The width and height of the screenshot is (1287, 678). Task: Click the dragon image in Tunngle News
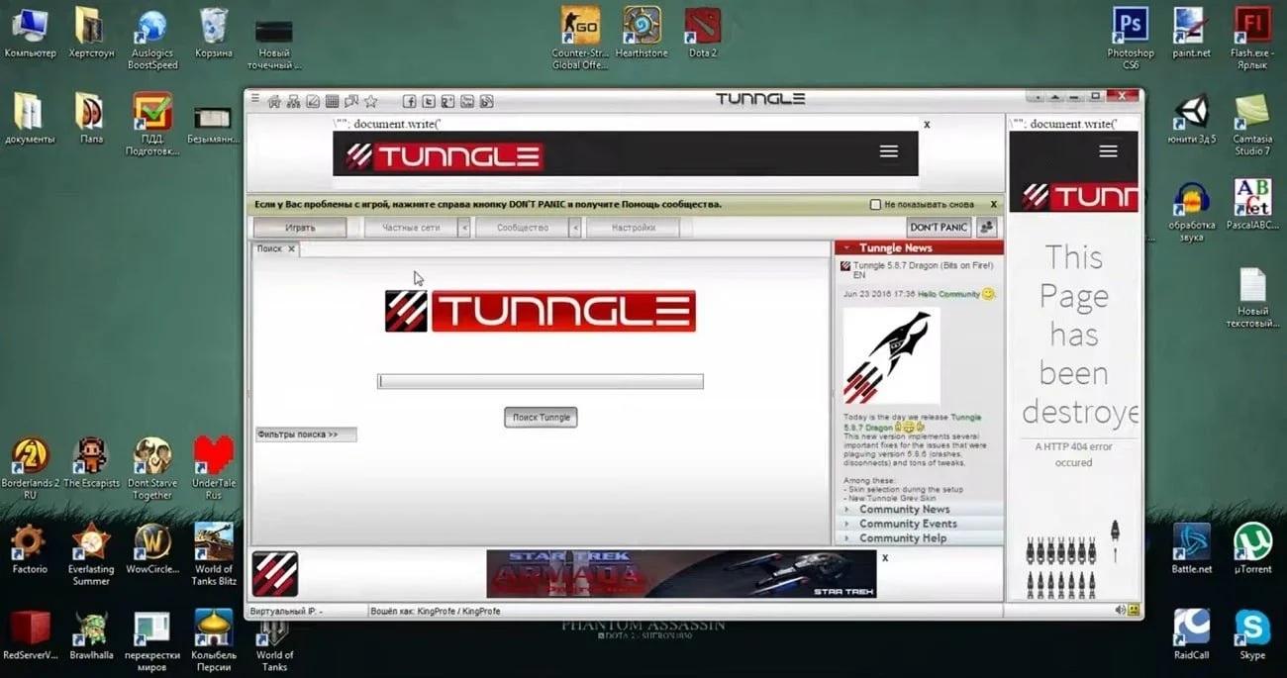891,356
